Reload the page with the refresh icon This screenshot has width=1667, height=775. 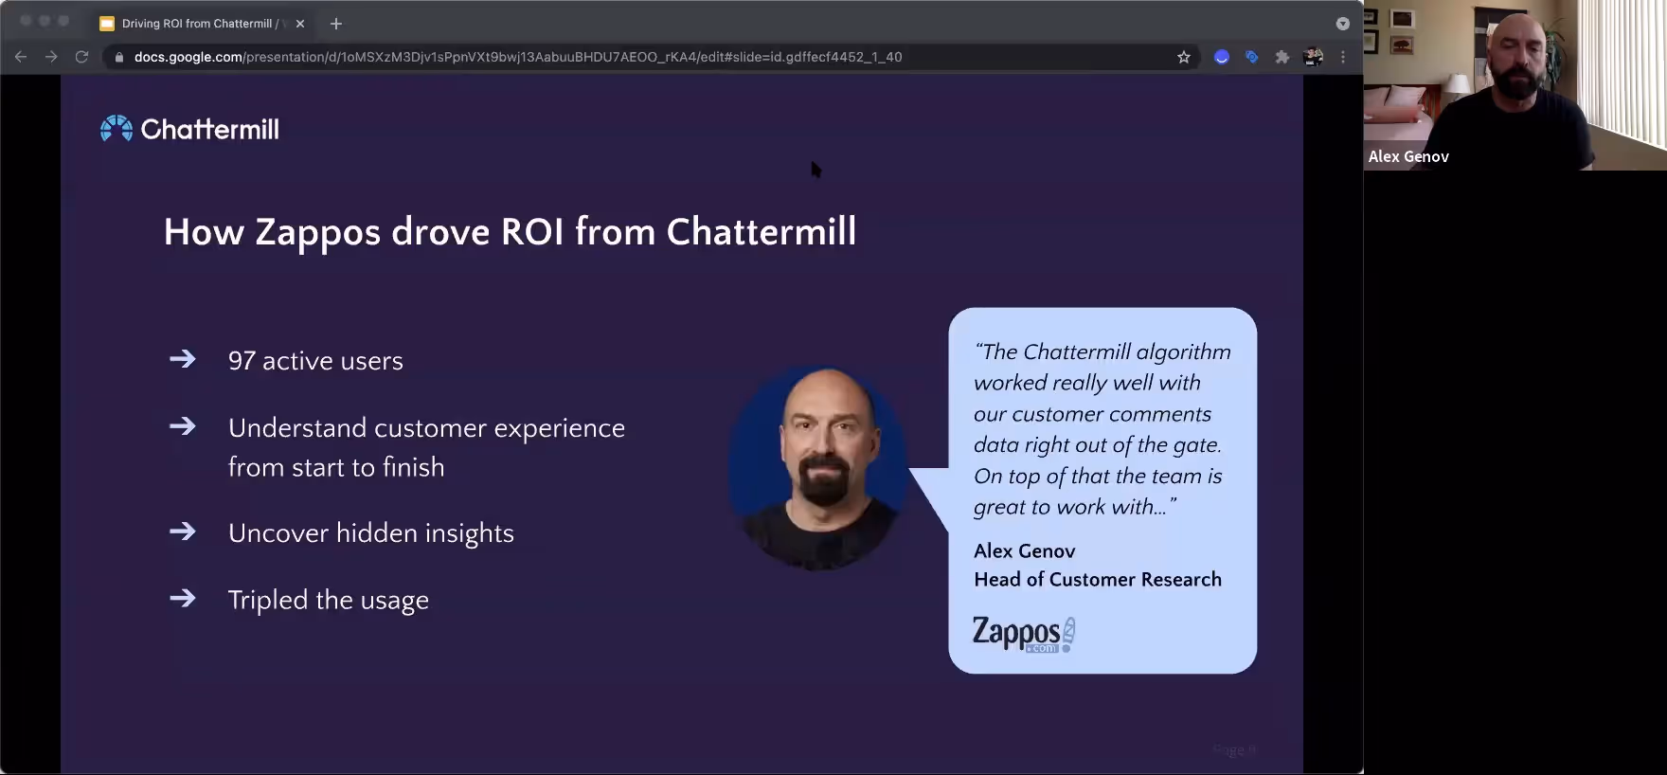coord(81,57)
